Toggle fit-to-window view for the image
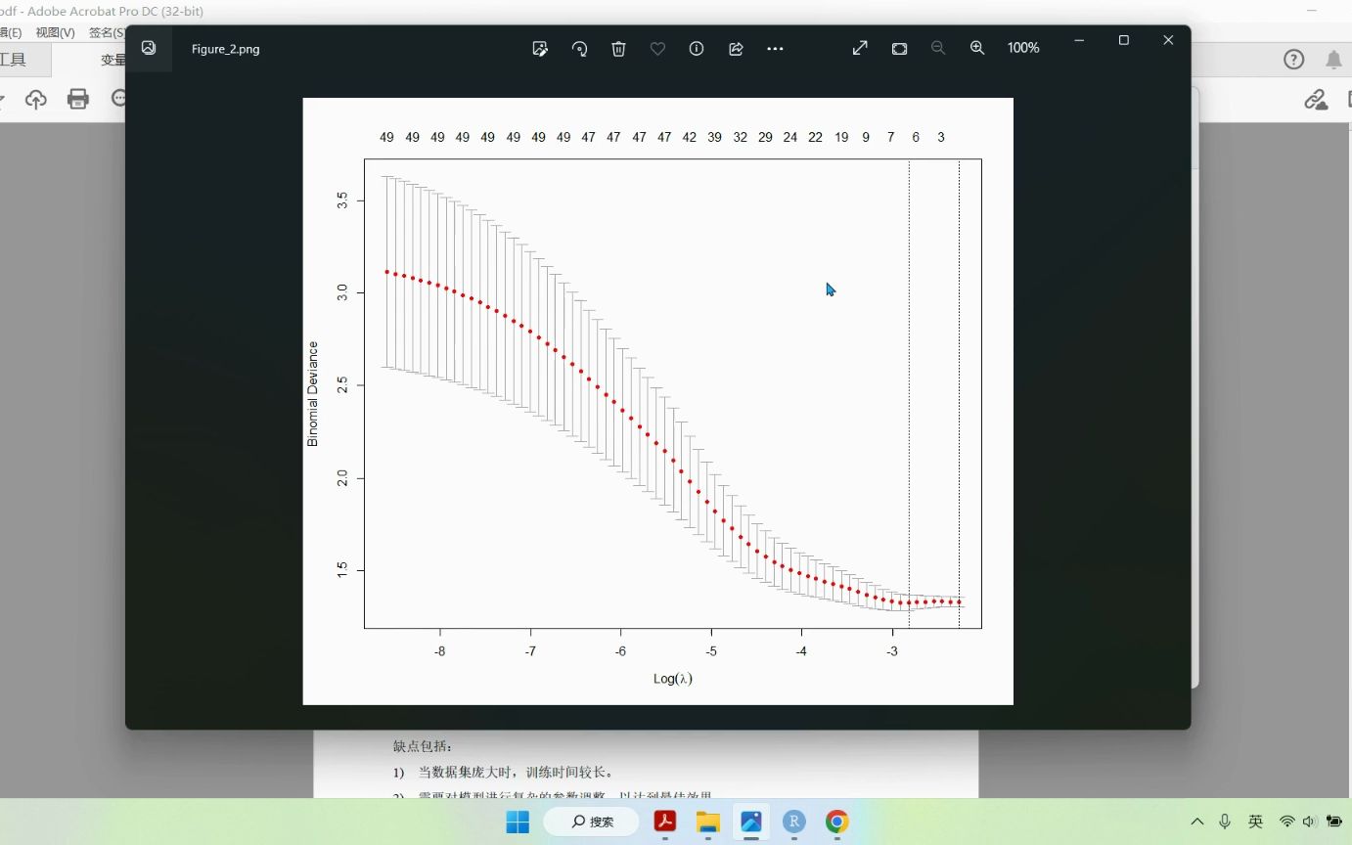 pyautogui.click(x=899, y=48)
